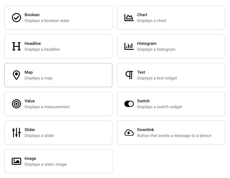
Task: Select the Slider widget icon
Action: [16, 133]
